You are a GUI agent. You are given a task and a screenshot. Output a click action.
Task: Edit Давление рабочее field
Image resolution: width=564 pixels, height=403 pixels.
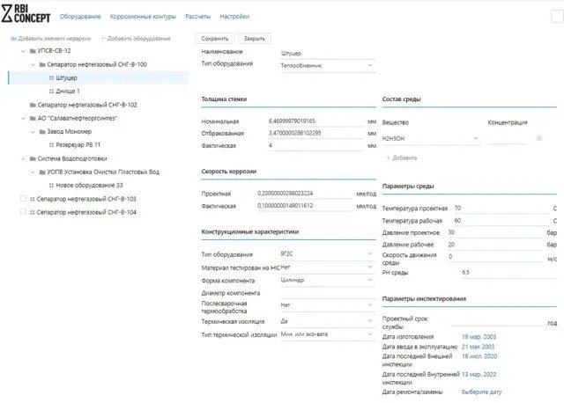pos(495,245)
